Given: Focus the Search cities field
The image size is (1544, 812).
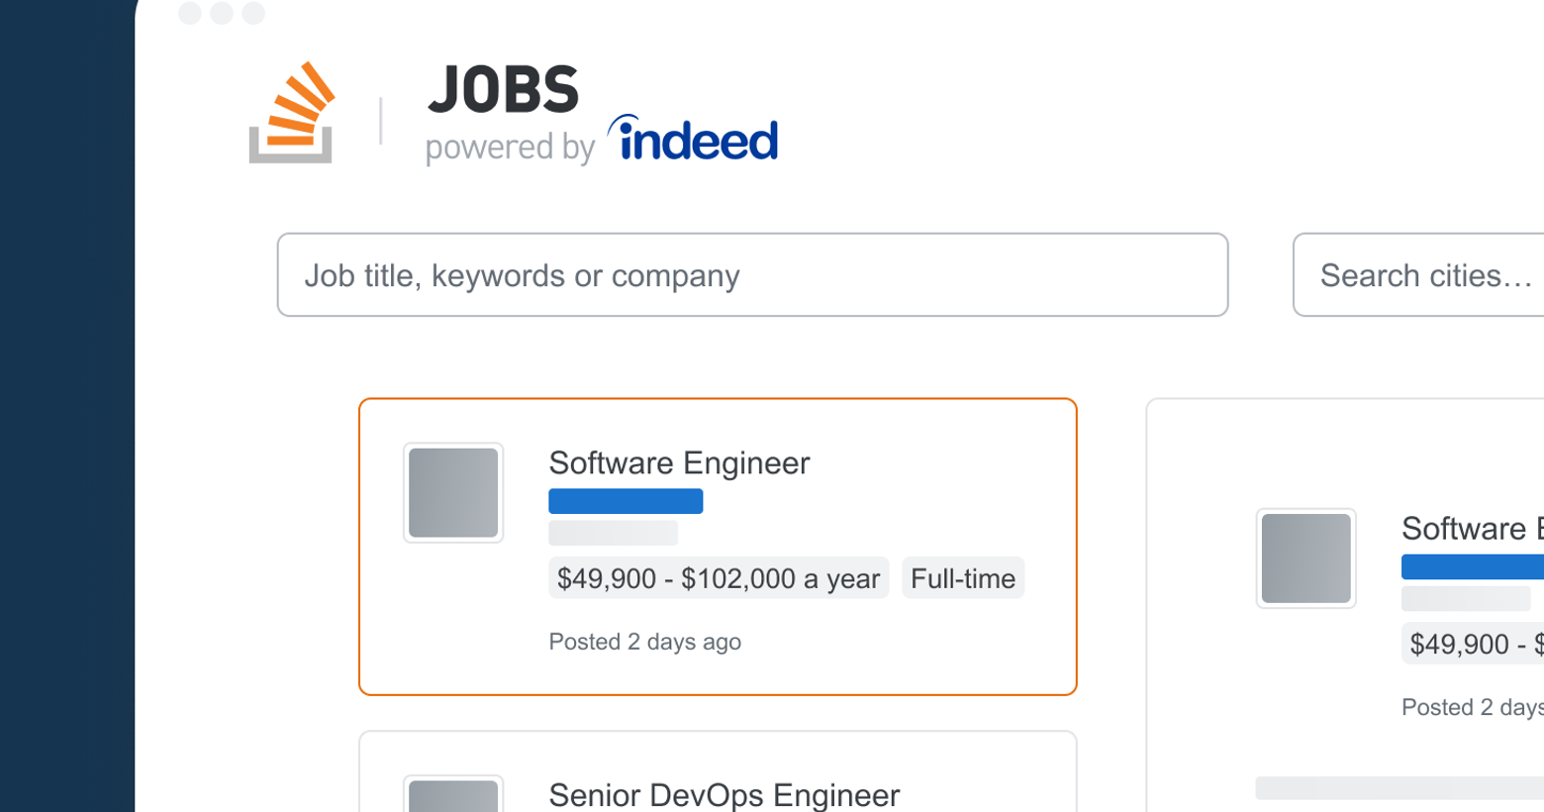Looking at the screenshot, I should 1420,275.
